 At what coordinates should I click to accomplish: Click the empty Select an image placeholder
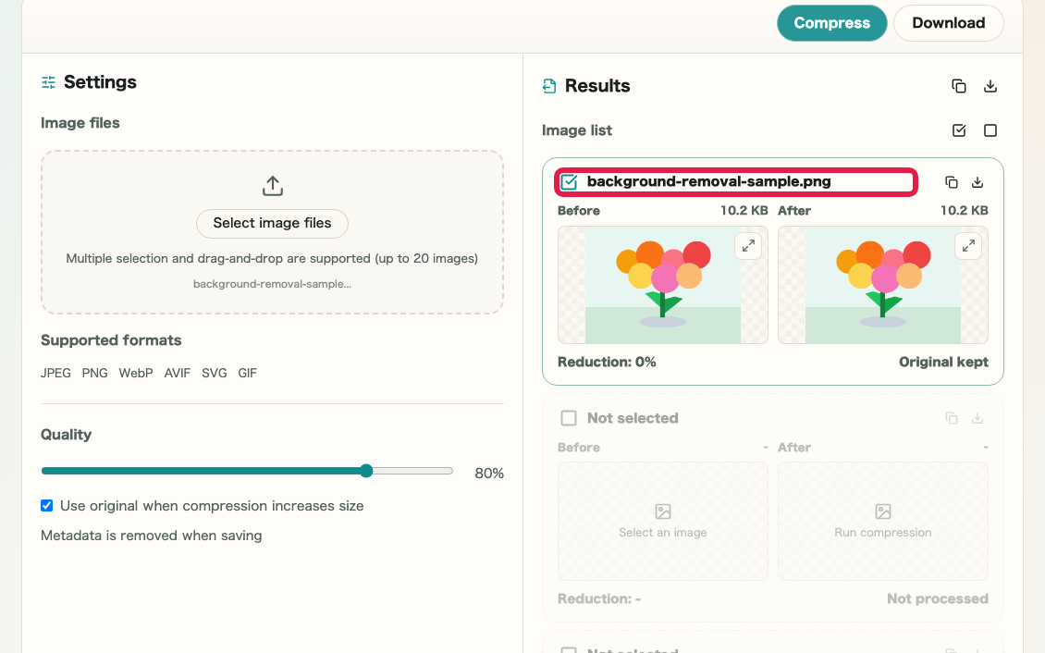coord(663,521)
